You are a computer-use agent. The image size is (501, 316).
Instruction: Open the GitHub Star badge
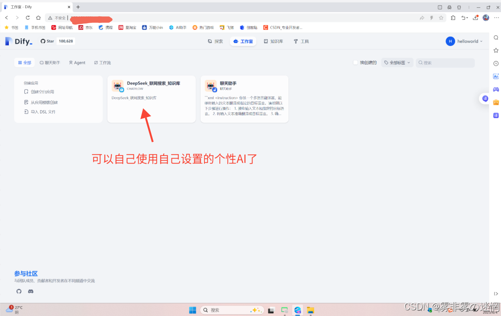point(57,41)
